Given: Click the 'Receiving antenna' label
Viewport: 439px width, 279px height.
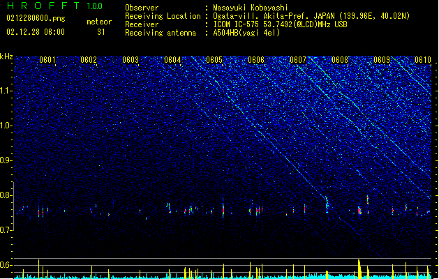Looking at the screenshot, I should click(x=161, y=33).
